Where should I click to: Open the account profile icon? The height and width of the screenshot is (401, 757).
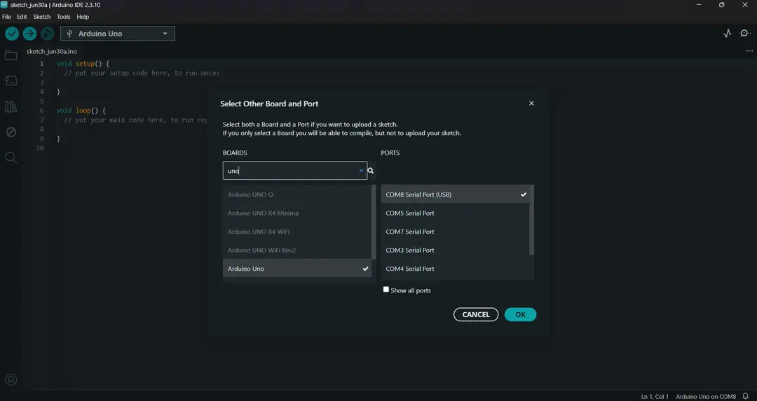tap(11, 380)
